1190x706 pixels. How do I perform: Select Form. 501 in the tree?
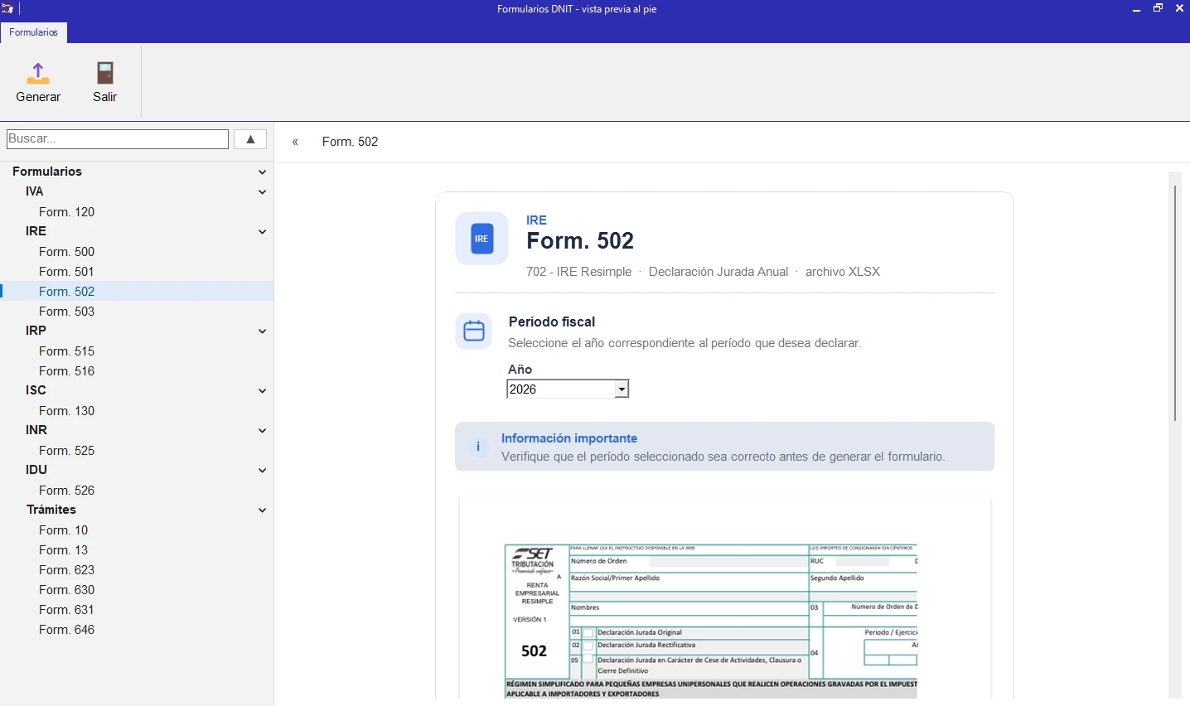click(67, 272)
